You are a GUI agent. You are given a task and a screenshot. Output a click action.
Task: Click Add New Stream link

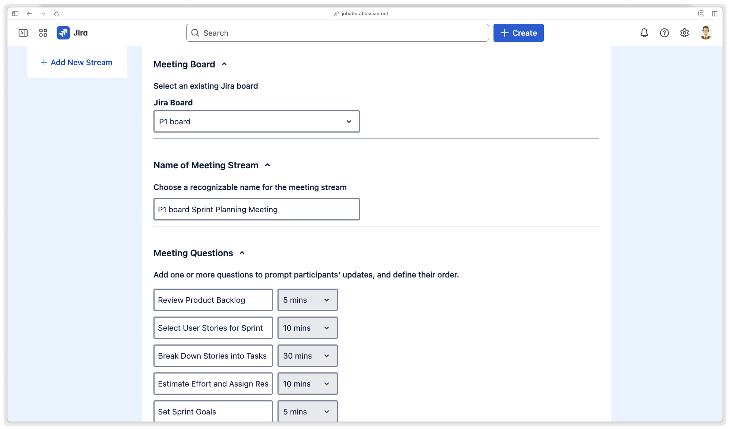tap(77, 62)
